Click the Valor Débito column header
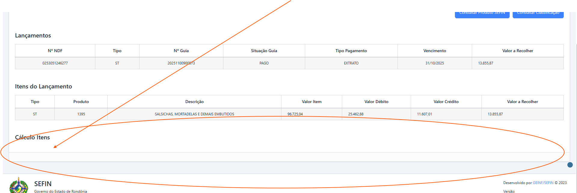577x193 pixels. (376, 102)
